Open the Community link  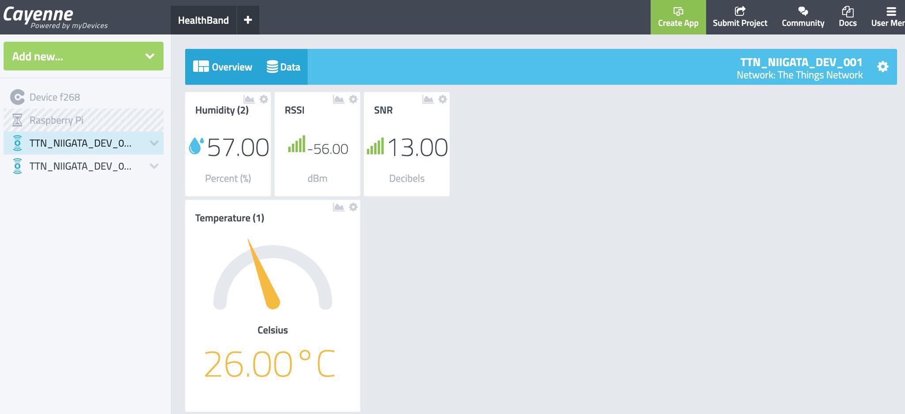pyautogui.click(x=803, y=17)
